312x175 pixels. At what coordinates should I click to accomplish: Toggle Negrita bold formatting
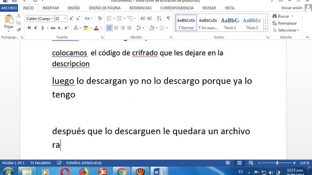click(29, 28)
